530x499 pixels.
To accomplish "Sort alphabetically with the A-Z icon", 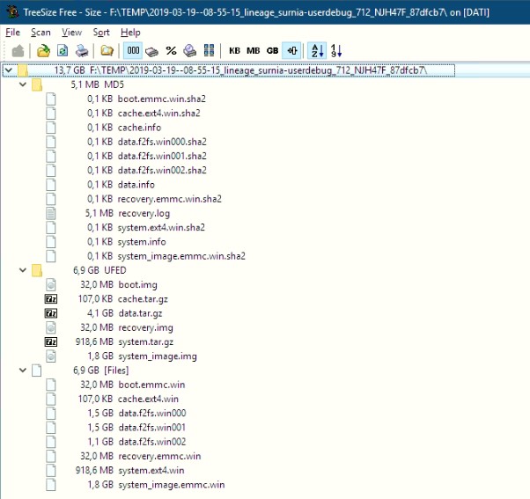I will point(318,50).
